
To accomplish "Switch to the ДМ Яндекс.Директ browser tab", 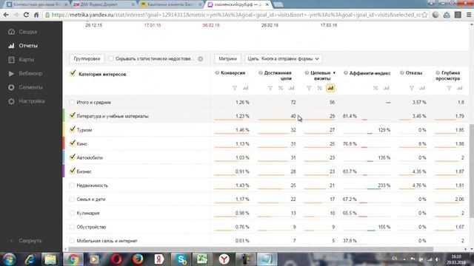I will coord(104,4).
